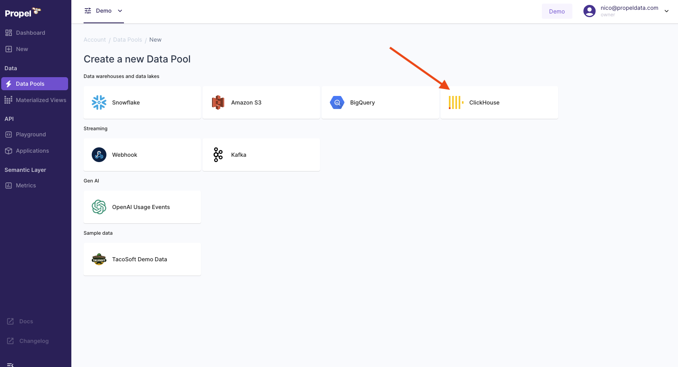Screen dimensions: 678x367
Task: Open the Demo environment dropdown
Action: (x=104, y=11)
